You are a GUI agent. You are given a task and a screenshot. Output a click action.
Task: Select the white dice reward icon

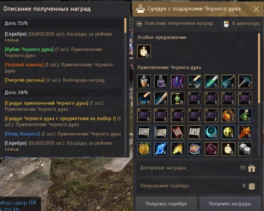(x=245, y=149)
